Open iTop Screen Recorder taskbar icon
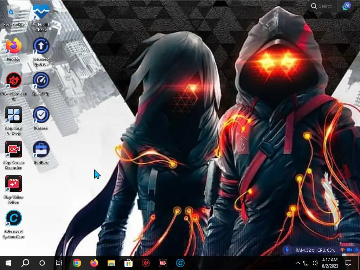 [163, 263]
